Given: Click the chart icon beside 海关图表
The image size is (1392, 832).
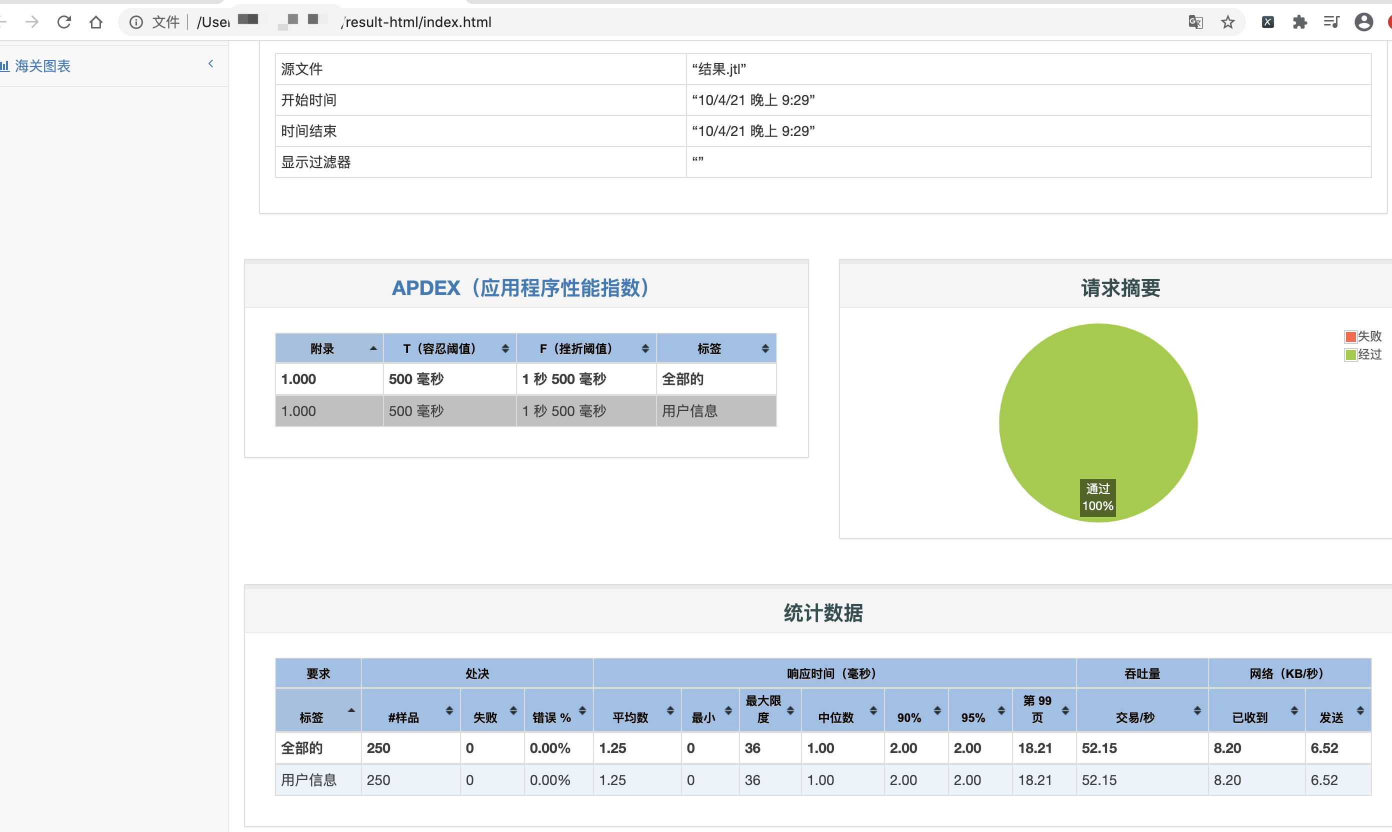Looking at the screenshot, I should [x=5, y=66].
